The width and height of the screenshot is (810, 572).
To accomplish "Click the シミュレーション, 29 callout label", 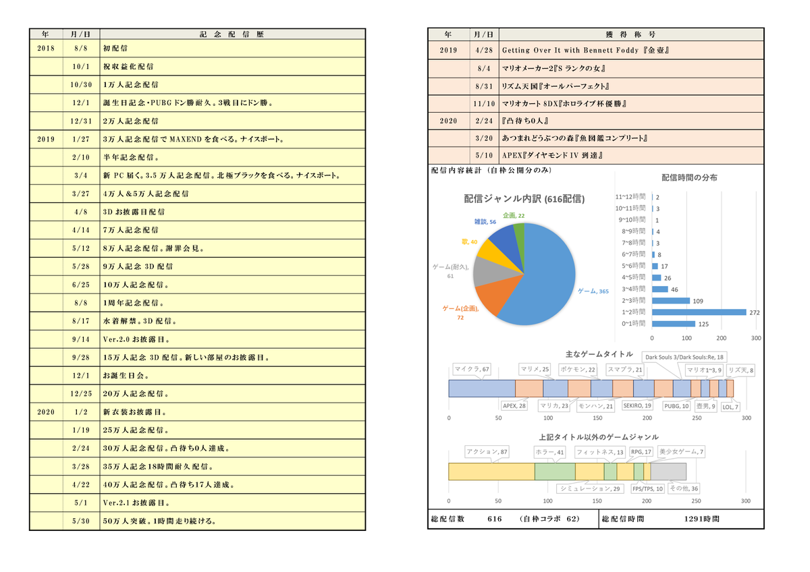I will point(590,488).
